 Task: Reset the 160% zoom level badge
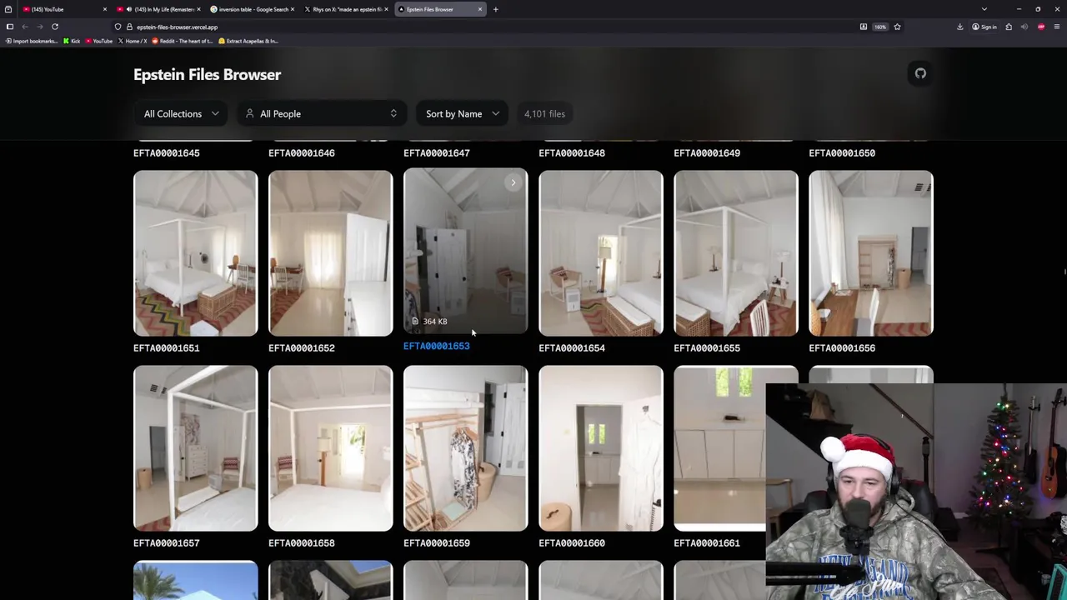tap(880, 27)
